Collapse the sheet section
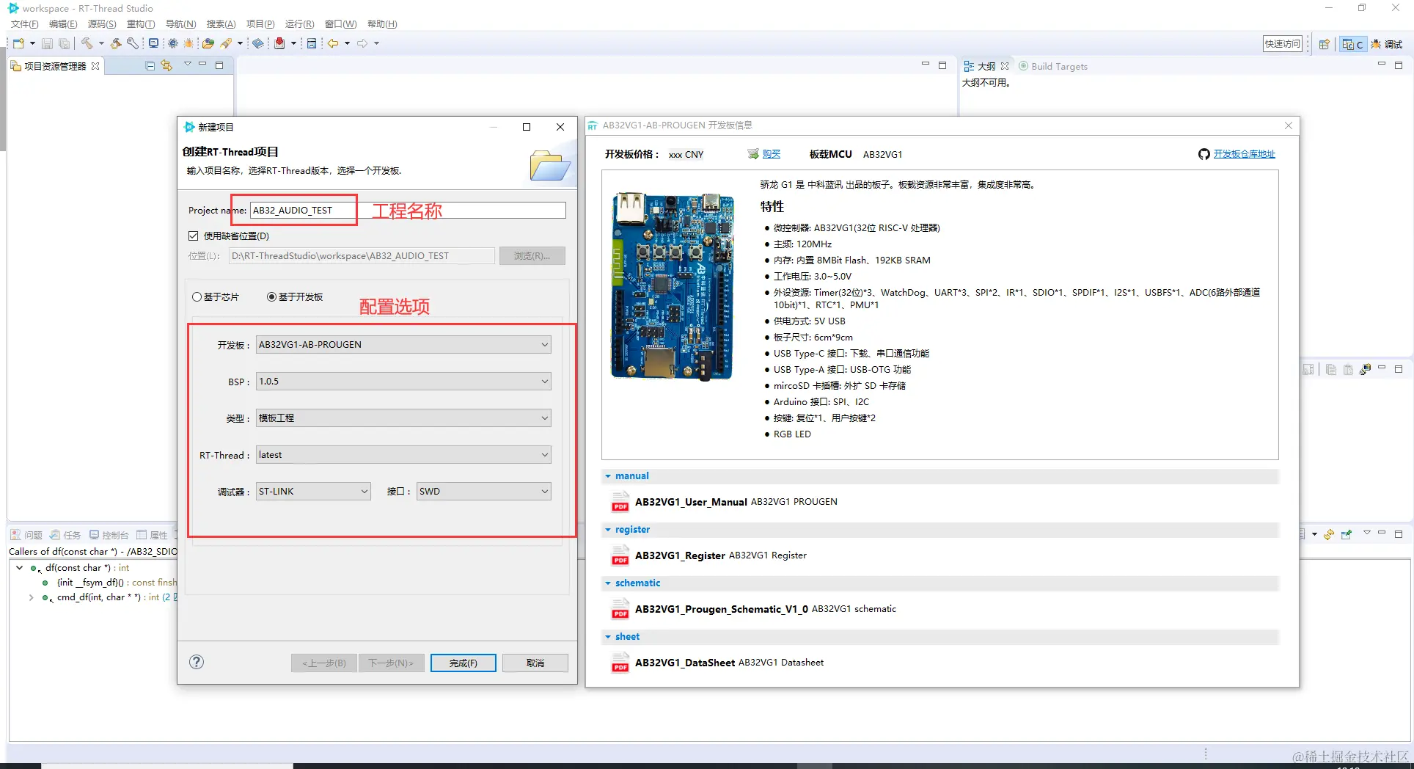The width and height of the screenshot is (1414, 769). (608, 637)
